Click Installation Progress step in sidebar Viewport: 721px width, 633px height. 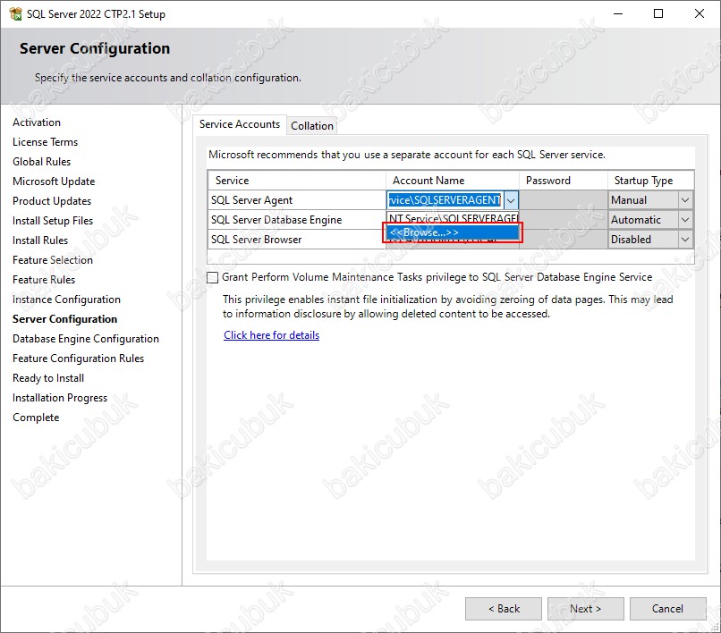pos(60,398)
